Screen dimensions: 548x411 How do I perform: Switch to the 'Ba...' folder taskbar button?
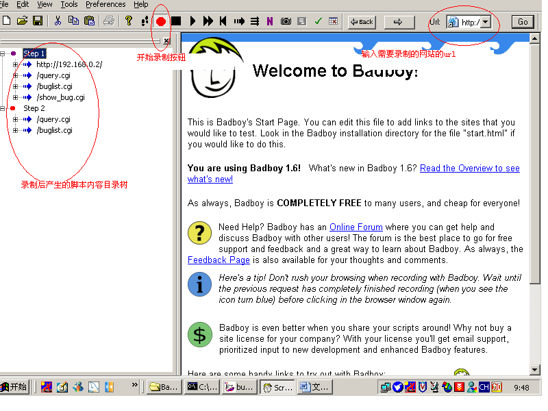pos(164,387)
